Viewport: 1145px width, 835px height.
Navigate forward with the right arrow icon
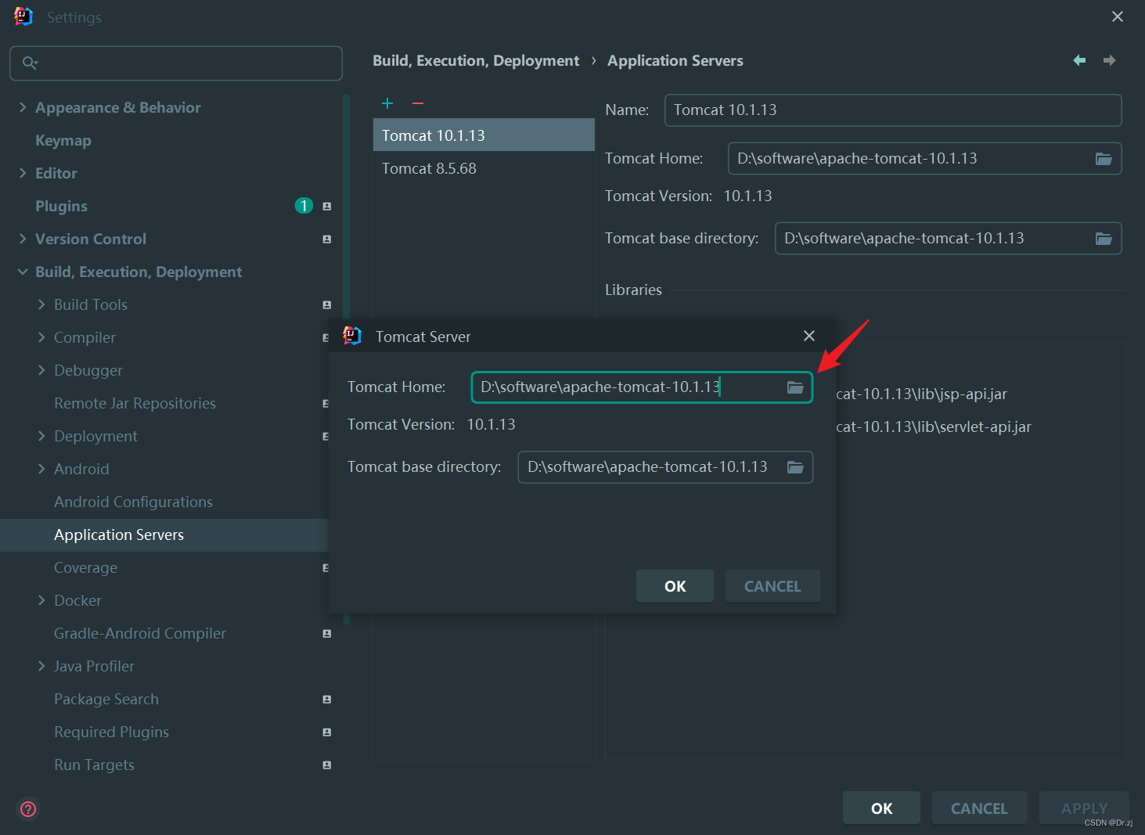pyautogui.click(x=1109, y=60)
